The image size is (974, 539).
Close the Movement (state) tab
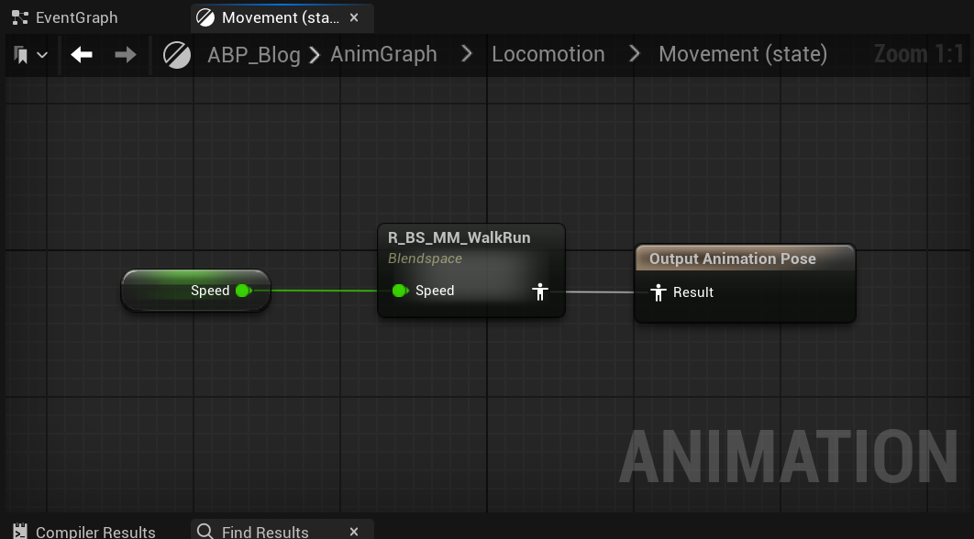354,17
